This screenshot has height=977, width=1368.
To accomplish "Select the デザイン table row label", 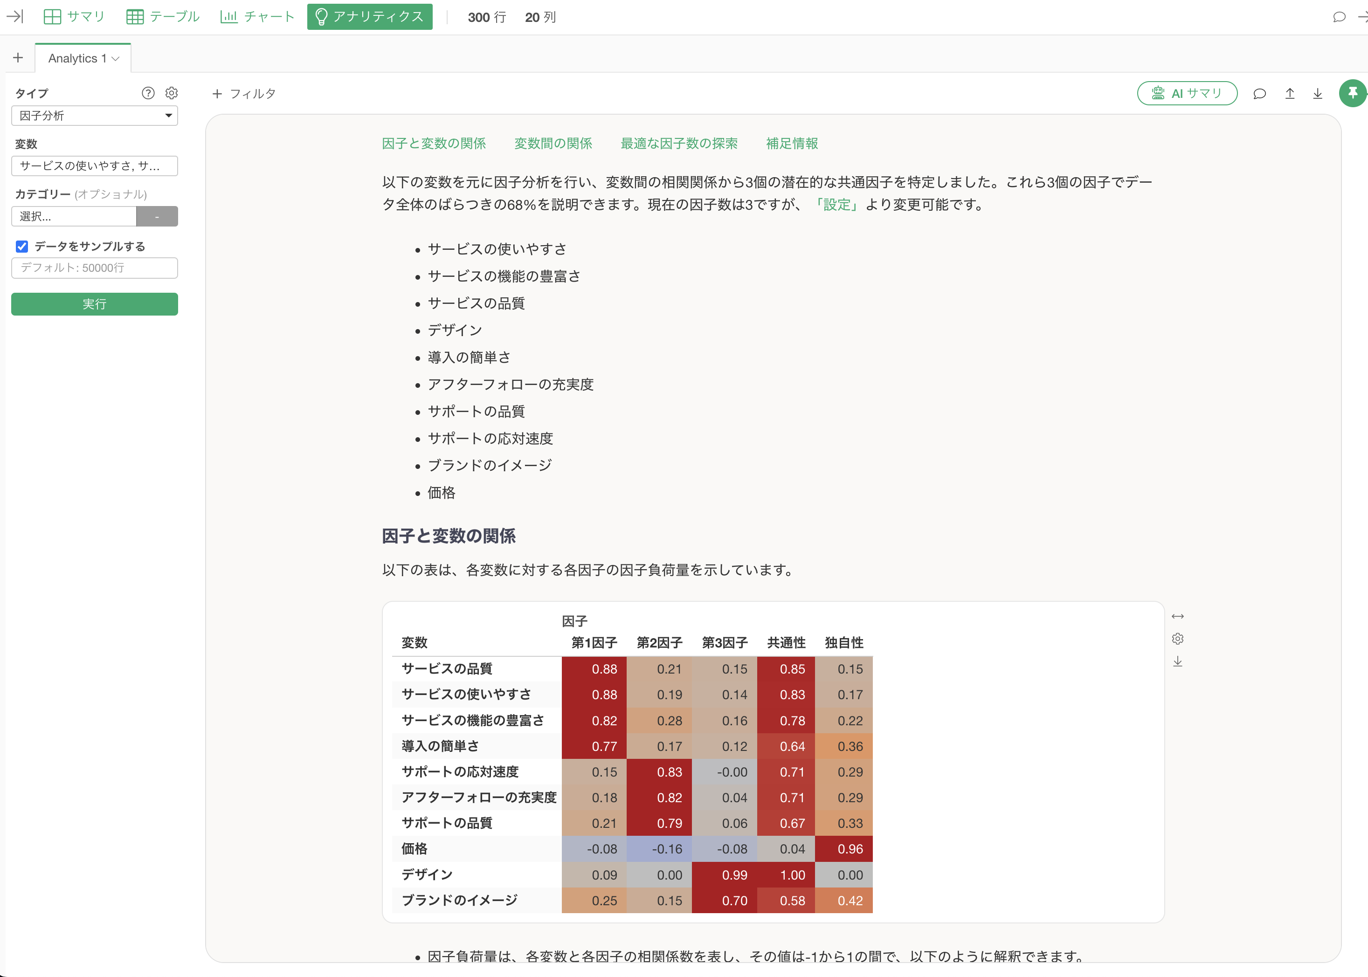I will pyautogui.click(x=427, y=875).
